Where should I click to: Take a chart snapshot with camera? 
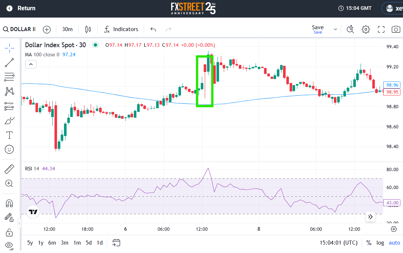pyautogui.click(x=396, y=29)
